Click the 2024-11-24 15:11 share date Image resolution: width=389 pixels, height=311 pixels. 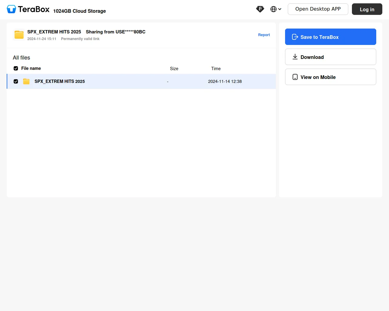pyautogui.click(x=42, y=39)
